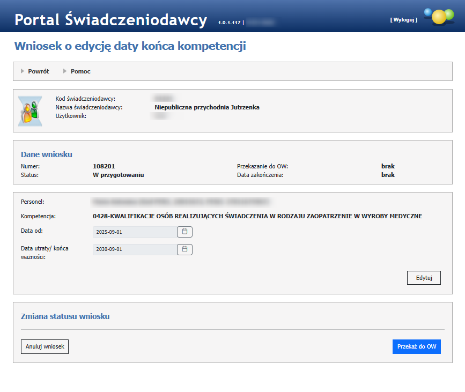Screen dimensions: 465x392
Task: Click the version number 1.0.1.117
Action: tap(229, 23)
